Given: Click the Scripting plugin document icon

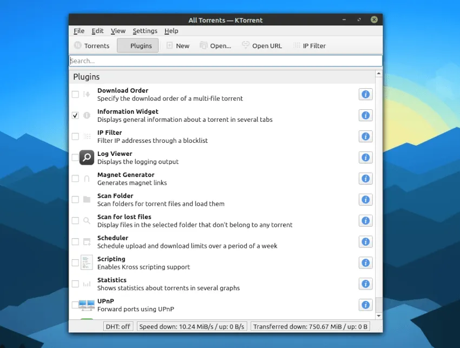Looking at the screenshot, I should pos(87,262).
